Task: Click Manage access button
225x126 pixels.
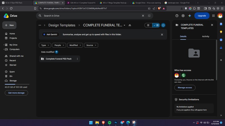Action: [x=185, y=88]
